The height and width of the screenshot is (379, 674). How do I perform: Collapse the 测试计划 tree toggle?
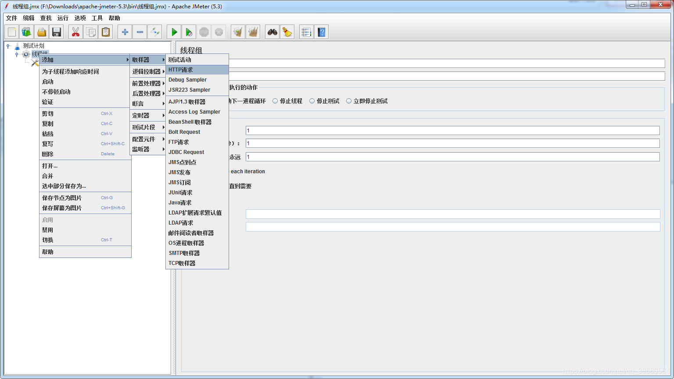pyautogui.click(x=8, y=46)
